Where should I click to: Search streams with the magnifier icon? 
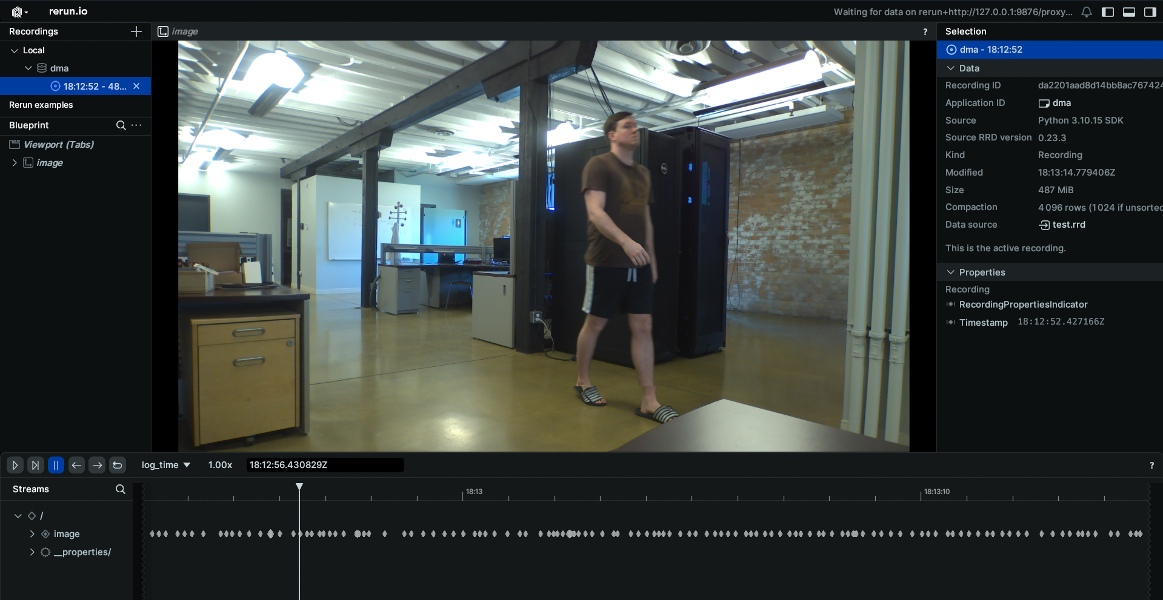pyautogui.click(x=120, y=489)
